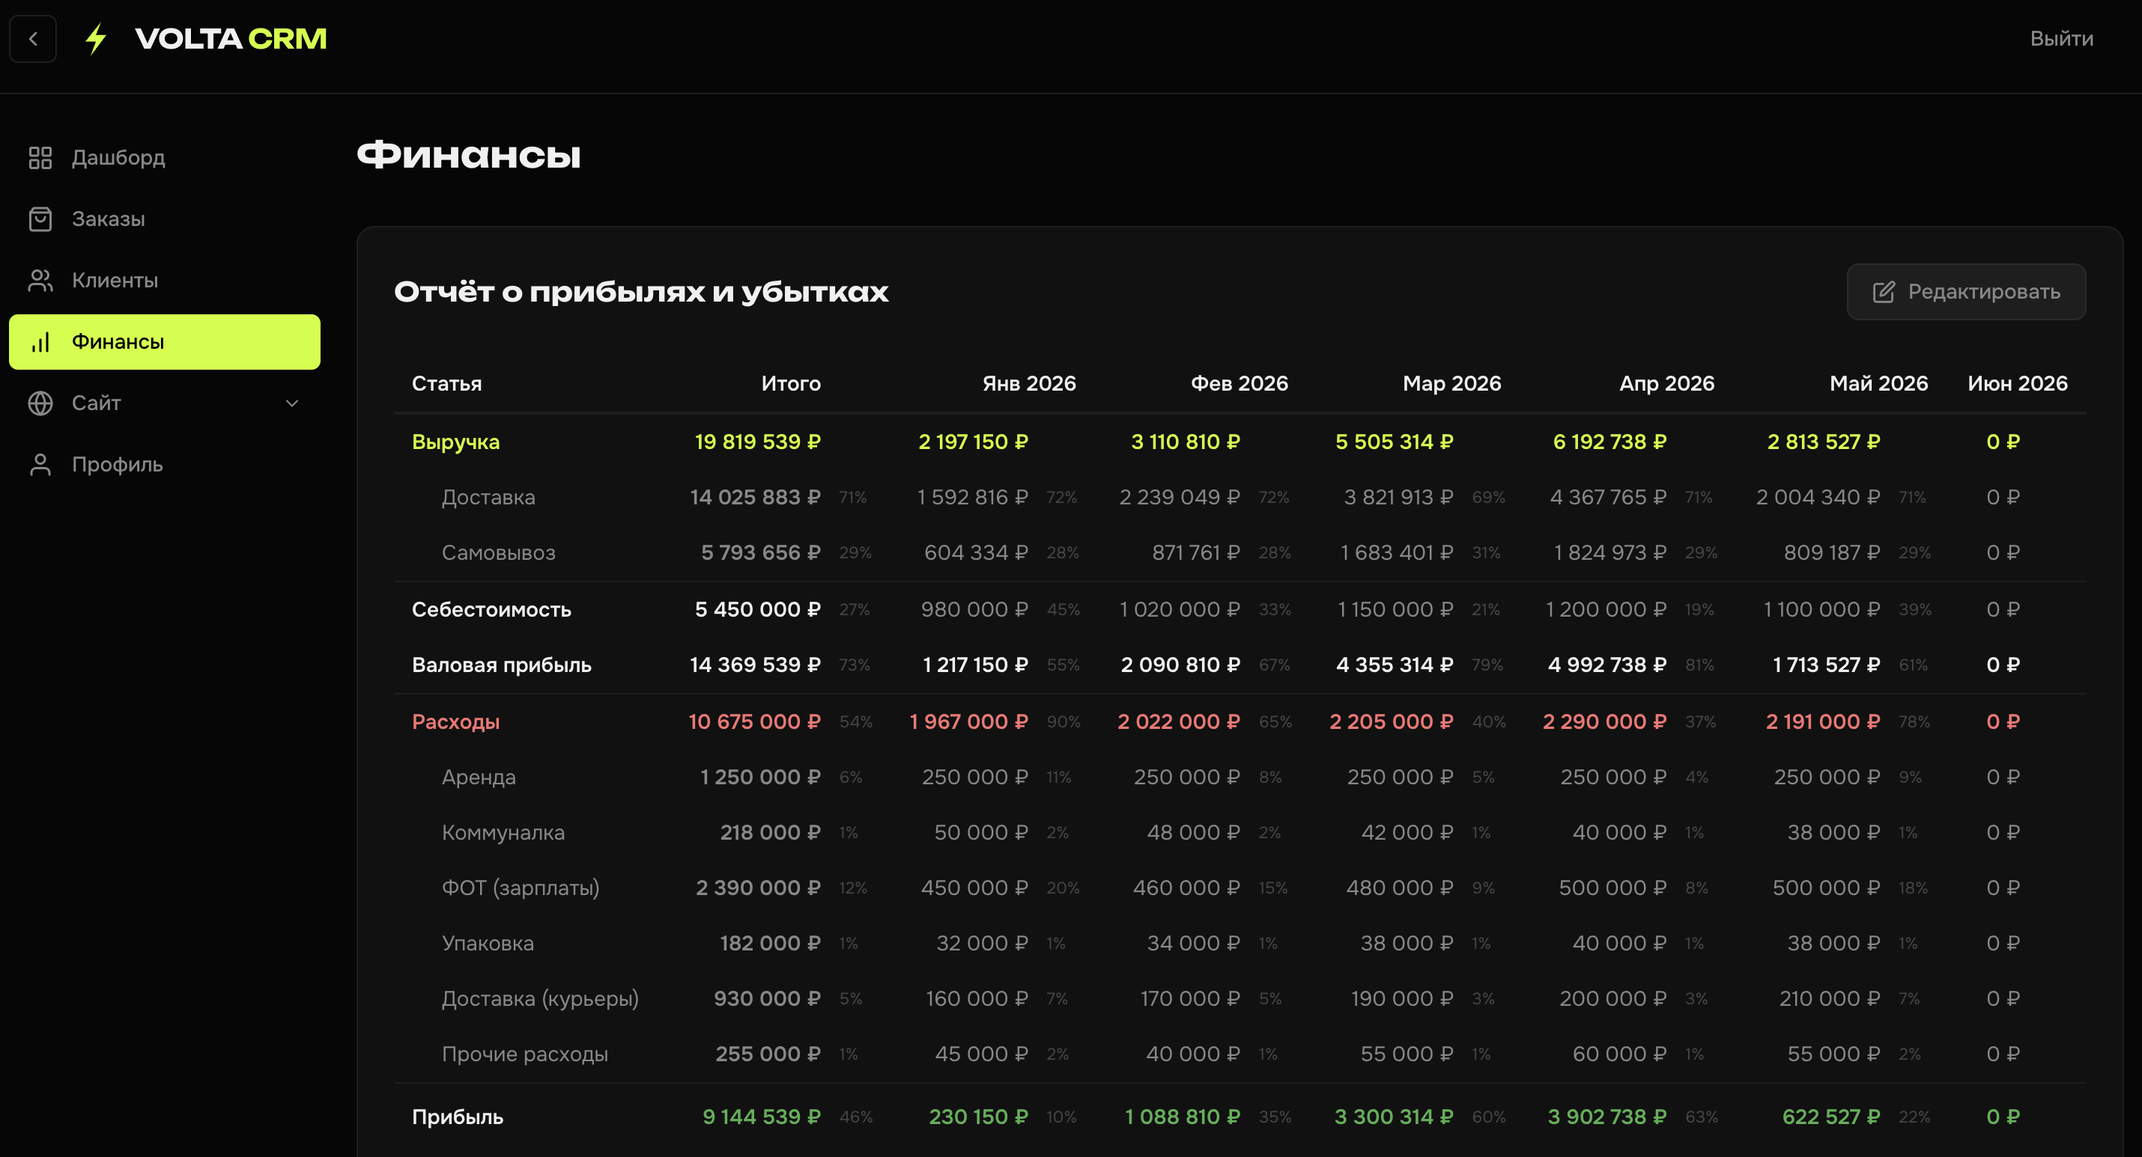2142x1157 pixels.
Task: Click total revenue value 19 819 539 ₽
Action: point(757,442)
